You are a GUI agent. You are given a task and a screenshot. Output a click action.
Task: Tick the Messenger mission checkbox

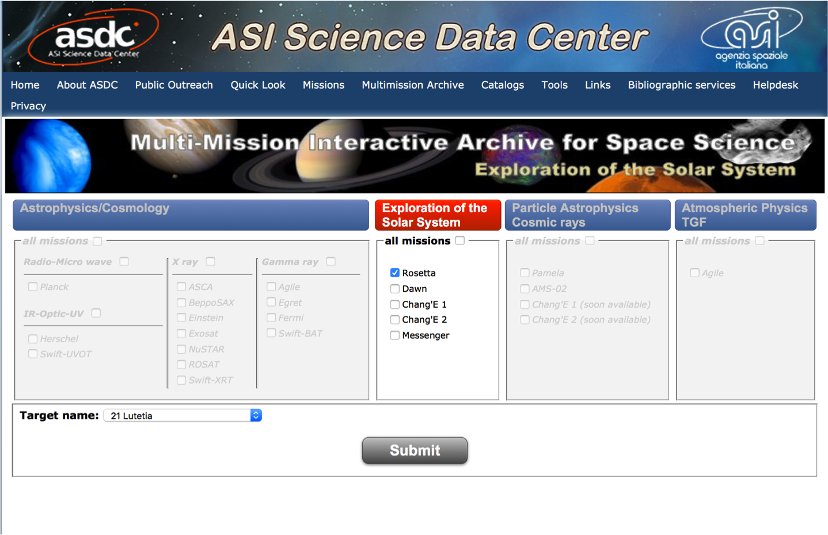coord(395,335)
